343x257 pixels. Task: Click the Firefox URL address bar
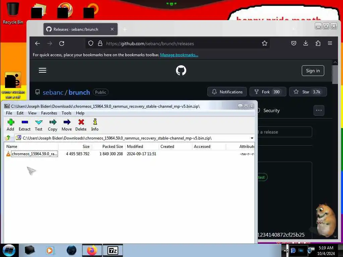(178, 44)
